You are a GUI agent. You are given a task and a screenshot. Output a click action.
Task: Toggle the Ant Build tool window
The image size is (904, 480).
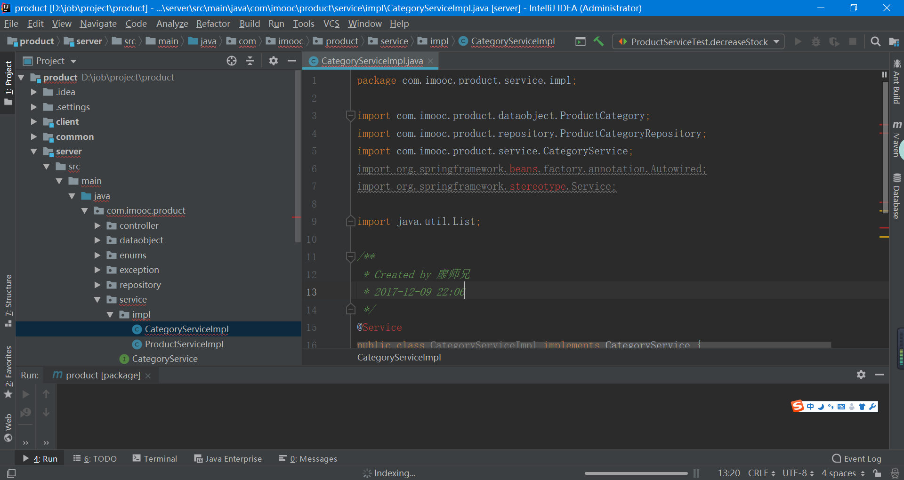point(896,81)
